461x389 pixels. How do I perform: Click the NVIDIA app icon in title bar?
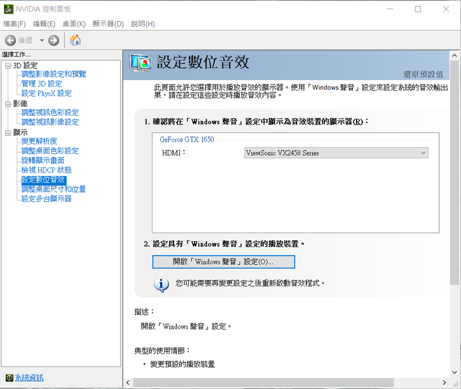pyautogui.click(x=8, y=9)
